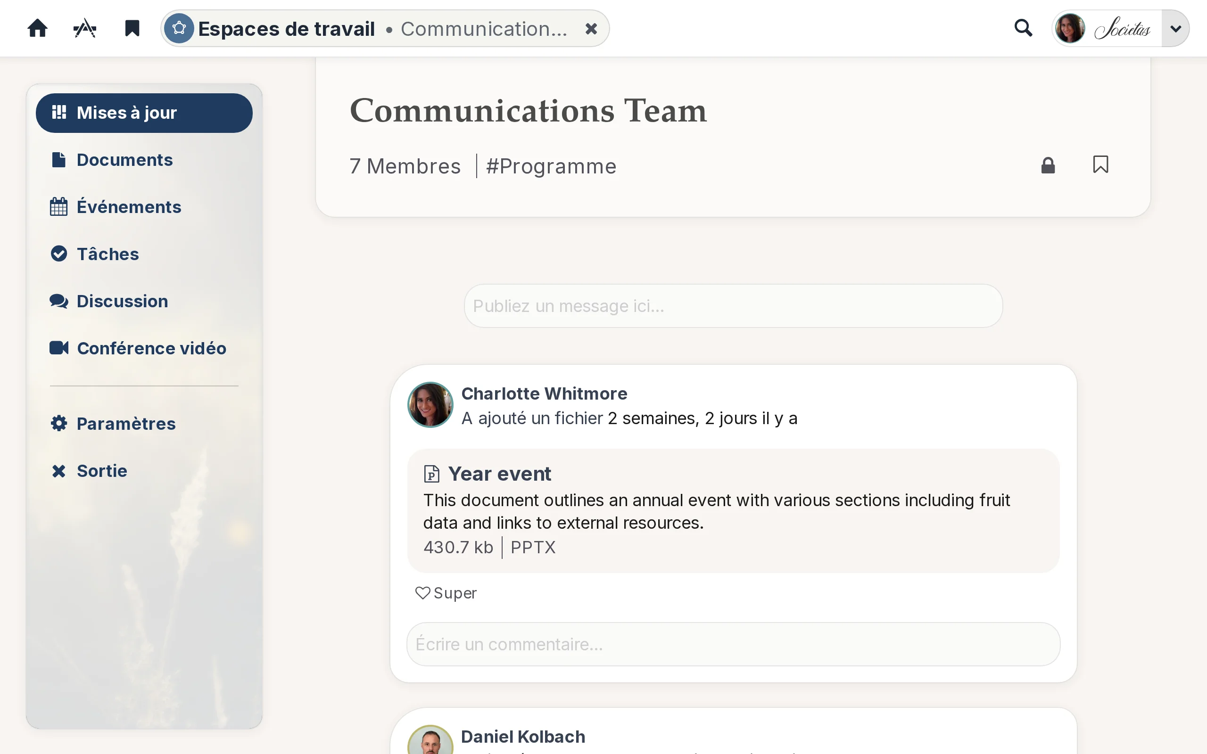The image size is (1207, 754).
Task: Click the workspace lock icon
Action: coord(1048,165)
